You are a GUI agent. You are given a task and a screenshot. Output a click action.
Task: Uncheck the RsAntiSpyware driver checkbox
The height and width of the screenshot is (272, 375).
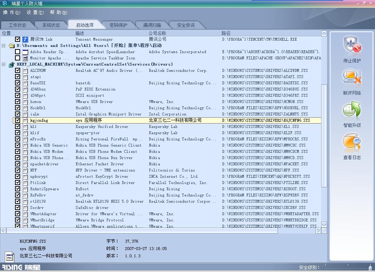click(x=18, y=188)
